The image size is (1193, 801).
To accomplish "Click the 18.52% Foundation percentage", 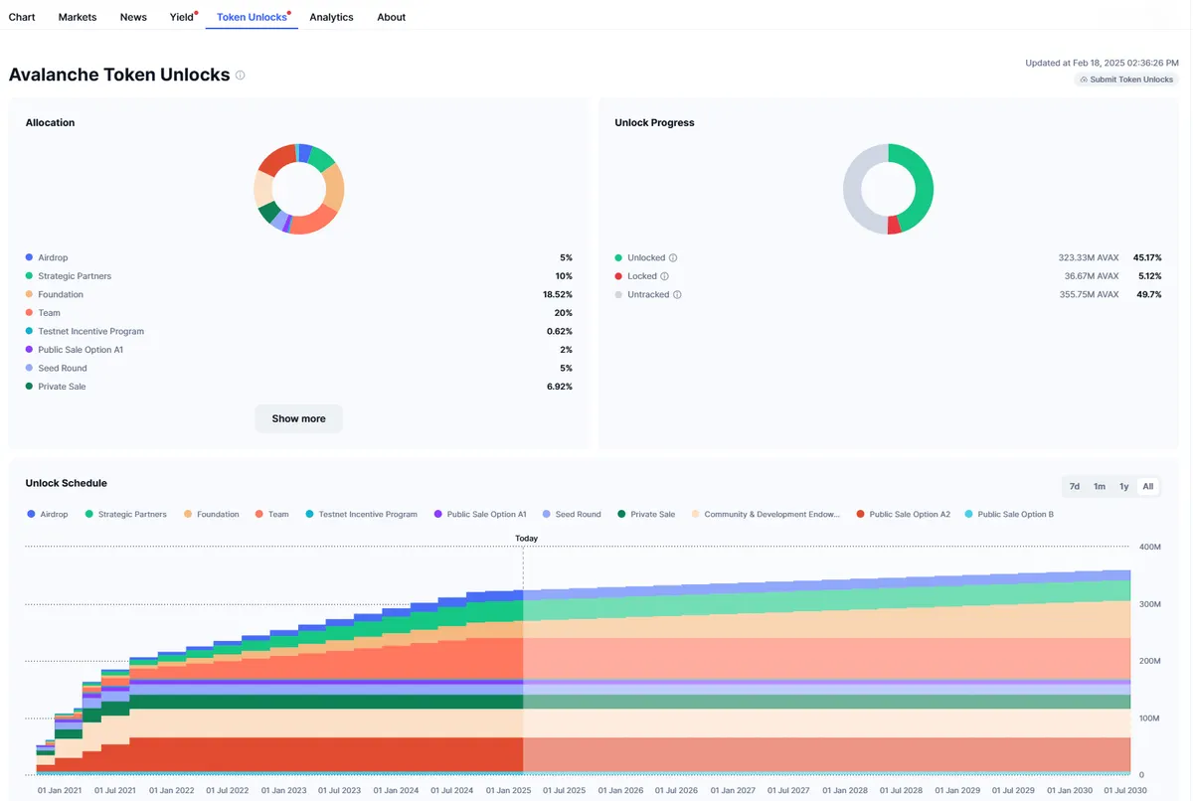I will point(558,294).
